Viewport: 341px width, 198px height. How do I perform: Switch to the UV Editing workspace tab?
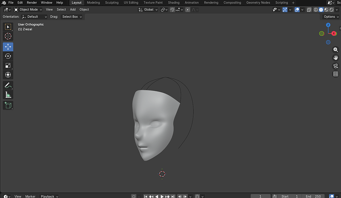(x=131, y=2)
